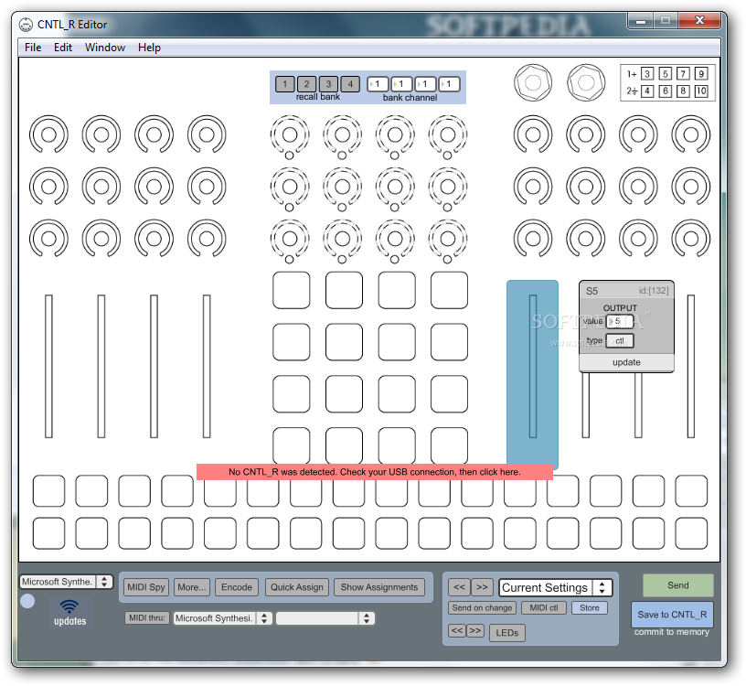Viewport: 746px width, 686px height.
Task: Click the fourth pad in the top row of the center grid
Action: click(449, 290)
